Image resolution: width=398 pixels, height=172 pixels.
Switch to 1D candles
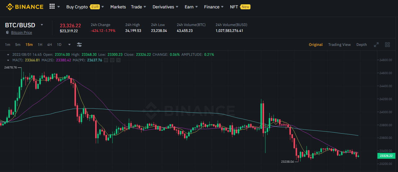[59, 45]
